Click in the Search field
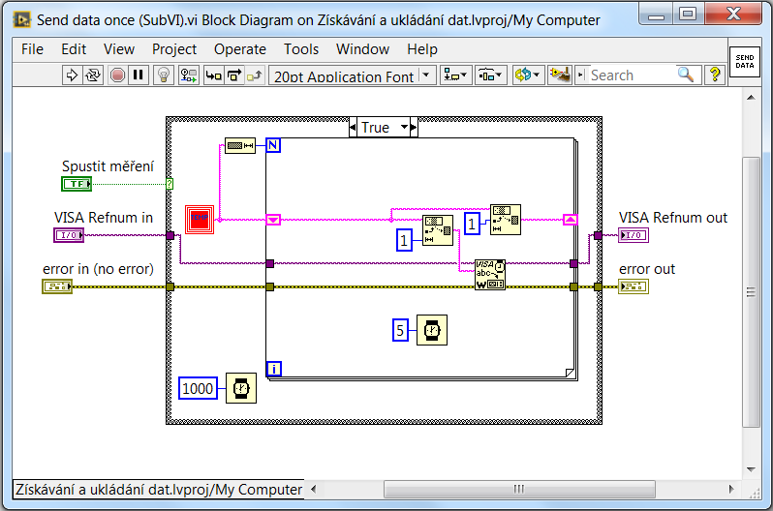The height and width of the screenshot is (511, 773). [633, 75]
